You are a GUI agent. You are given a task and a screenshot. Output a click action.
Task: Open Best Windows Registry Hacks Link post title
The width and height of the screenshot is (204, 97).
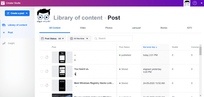(94, 83)
